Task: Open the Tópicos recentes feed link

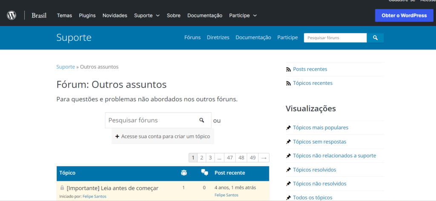Action: pyautogui.click(x=313, y=83)
